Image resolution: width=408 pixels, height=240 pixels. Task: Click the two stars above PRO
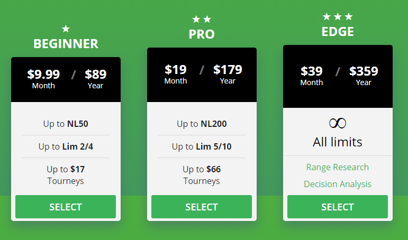[202, 19]
